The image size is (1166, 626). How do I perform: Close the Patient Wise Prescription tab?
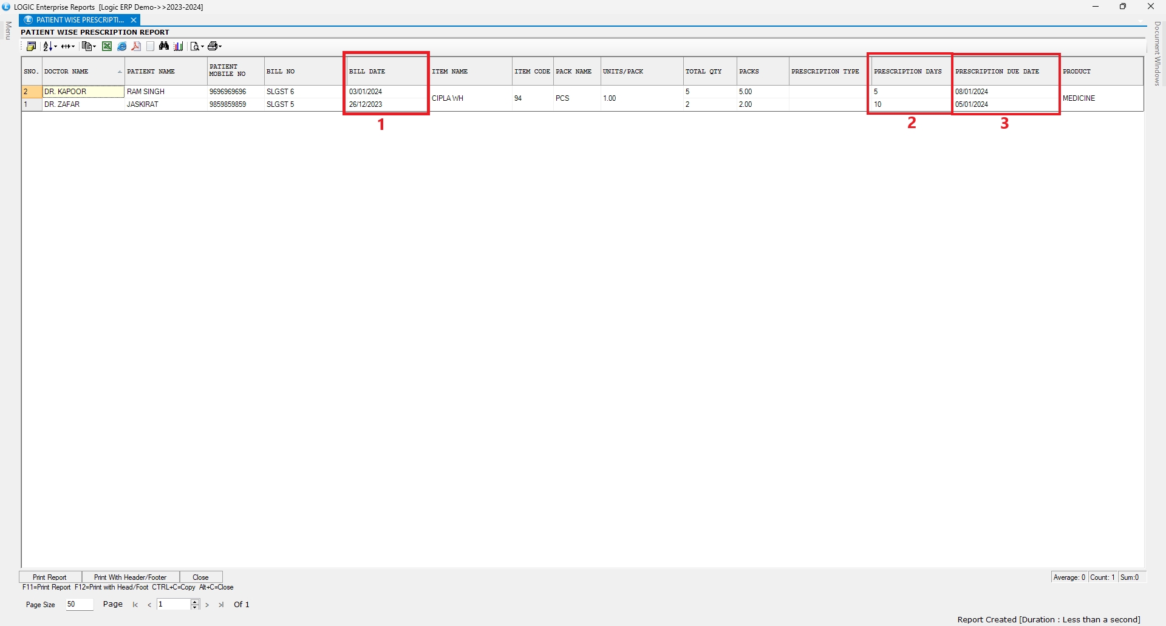point(134,20)
